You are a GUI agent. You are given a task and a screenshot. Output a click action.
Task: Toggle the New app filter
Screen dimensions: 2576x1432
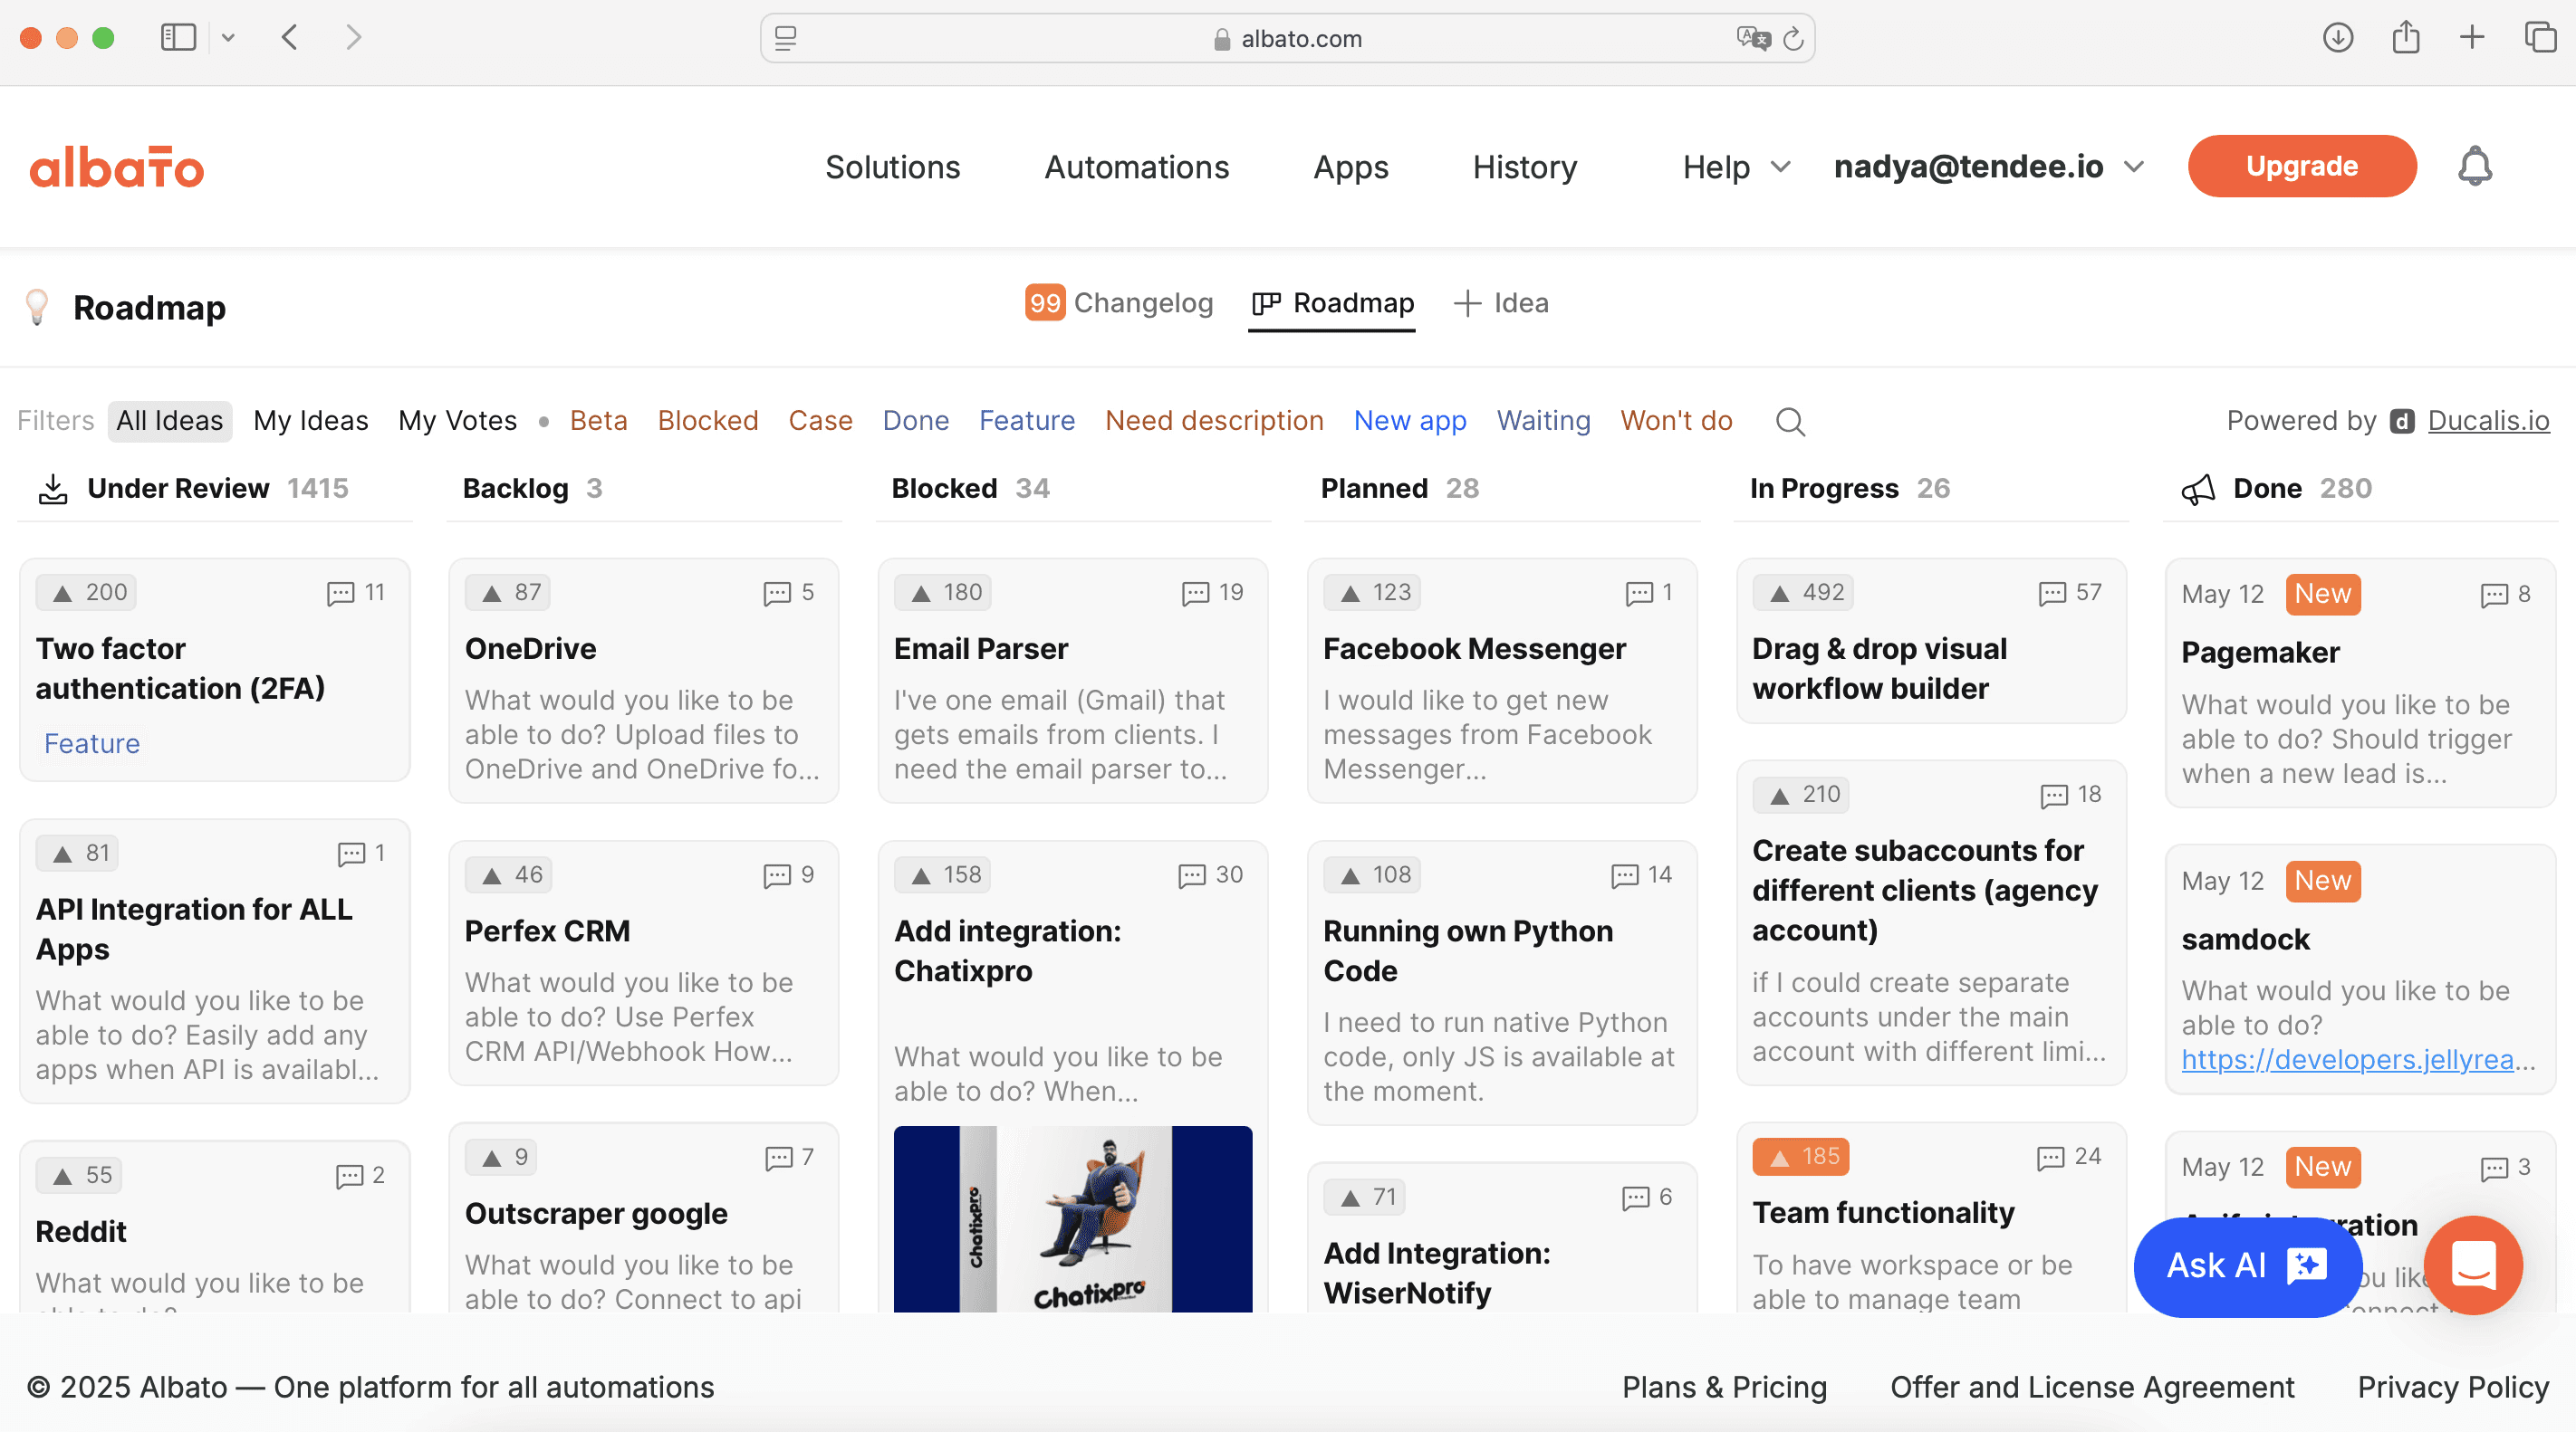tap(1410, 421)
